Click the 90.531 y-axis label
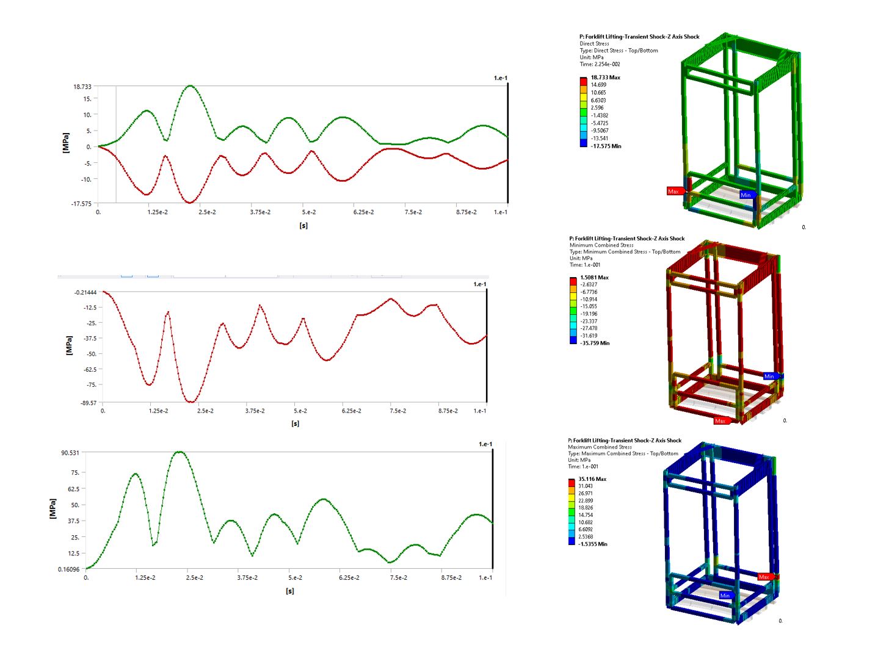 point(70,453)
